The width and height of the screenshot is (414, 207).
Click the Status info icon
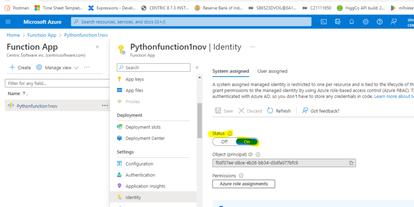(230, 133)
